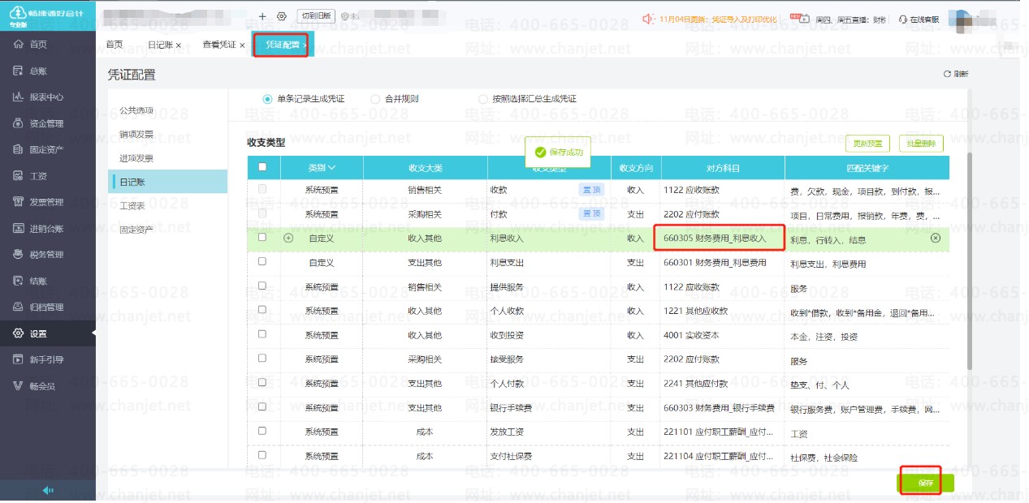Collapse the left sidebar
Image resolution: width=1029 pixels, height=503 pixels.
click(x=48, y=491)
